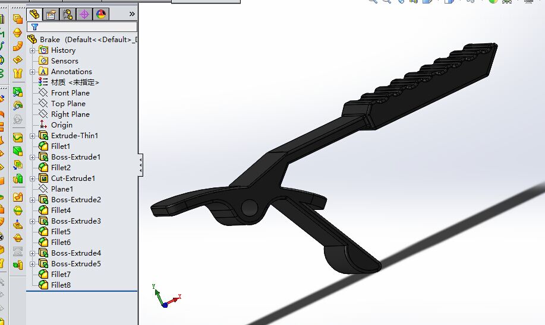Expand the Boss-Extrude1 feature

[32, 158]
